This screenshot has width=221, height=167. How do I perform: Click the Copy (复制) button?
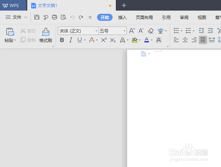[x=28, y=40]
